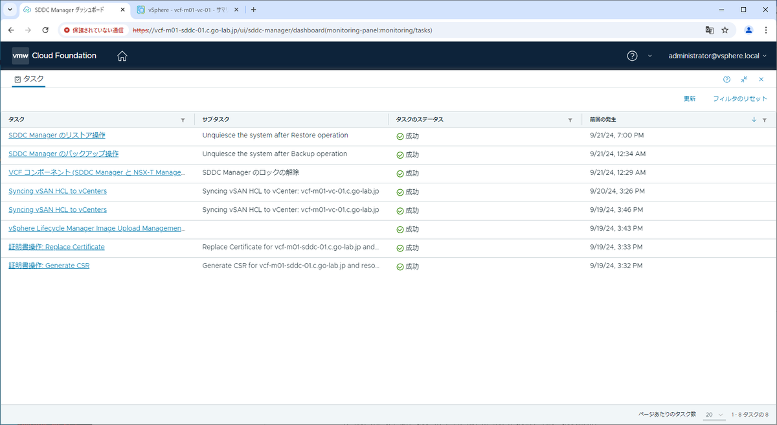Viewport: 777px width, 425px height.
Task: Open 証明書操作: Generate CSR task
Action: (49, 266)
